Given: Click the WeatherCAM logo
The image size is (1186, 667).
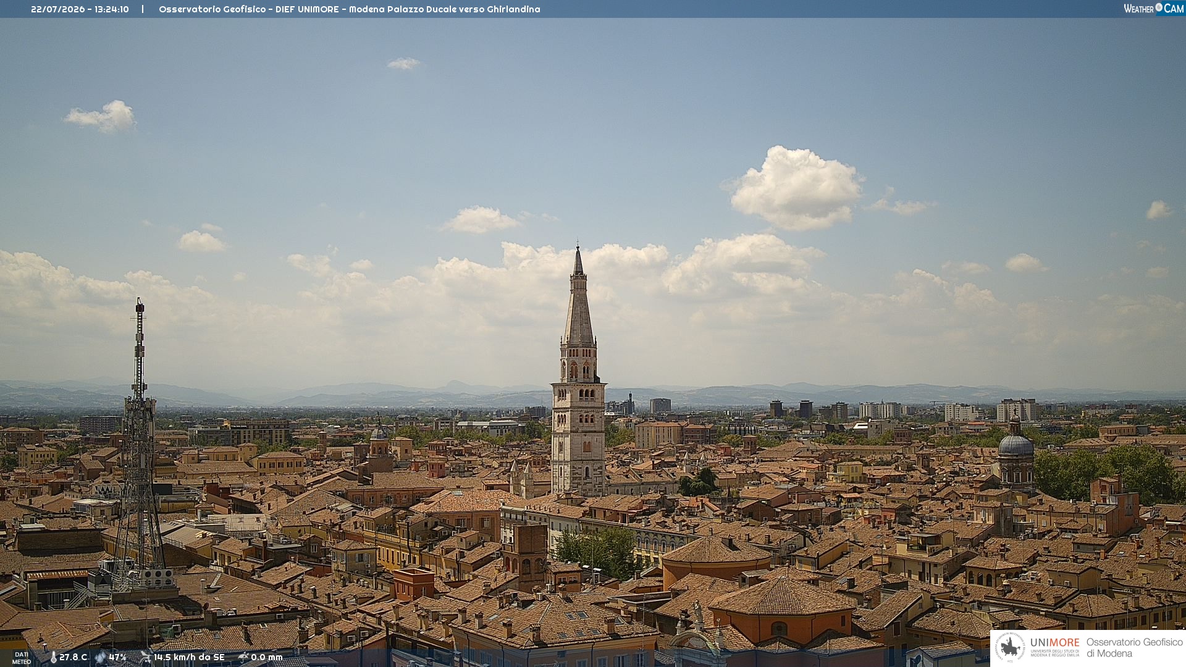Looking at the screenshot, I should [x=1154, y=9].
